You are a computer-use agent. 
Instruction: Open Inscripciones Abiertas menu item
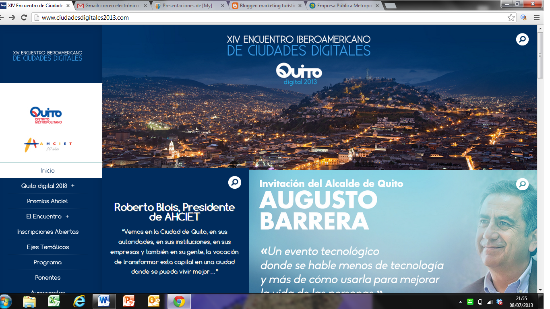pos(48,232)
